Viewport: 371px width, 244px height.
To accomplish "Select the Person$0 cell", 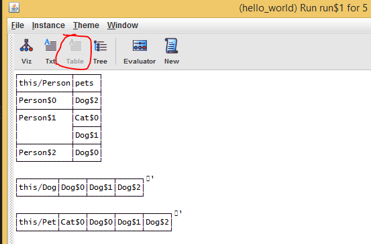I will tap(44, 100).
